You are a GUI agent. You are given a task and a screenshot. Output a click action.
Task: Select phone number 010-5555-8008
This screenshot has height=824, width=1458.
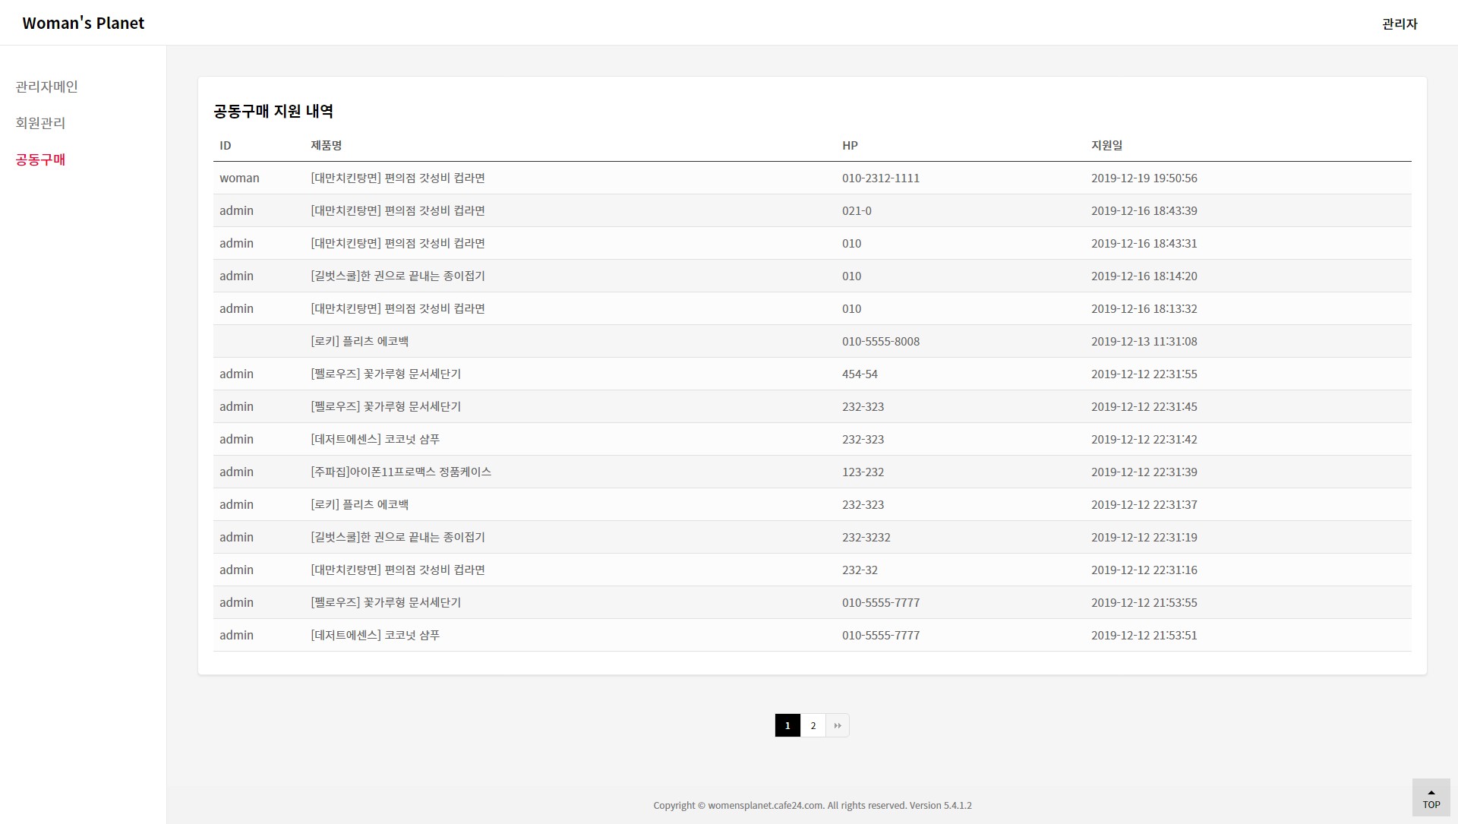pos(881,342)
